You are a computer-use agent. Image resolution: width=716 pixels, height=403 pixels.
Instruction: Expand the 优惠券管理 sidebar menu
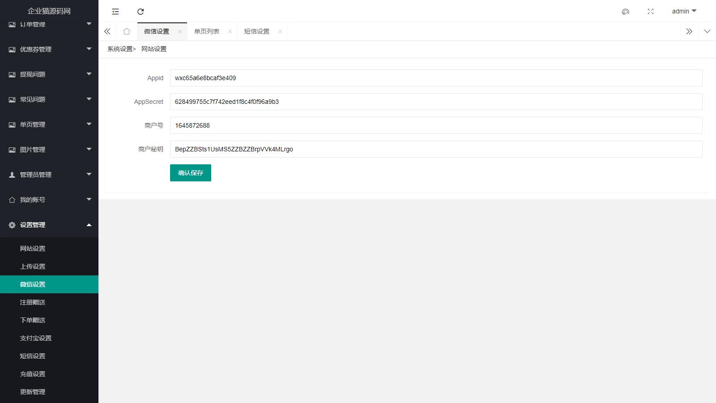click(x=49, y=49)
